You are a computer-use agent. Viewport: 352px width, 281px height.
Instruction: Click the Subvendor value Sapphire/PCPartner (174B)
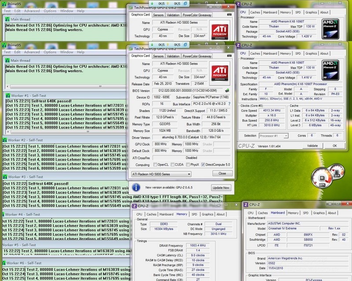click(x=211, y=97)
